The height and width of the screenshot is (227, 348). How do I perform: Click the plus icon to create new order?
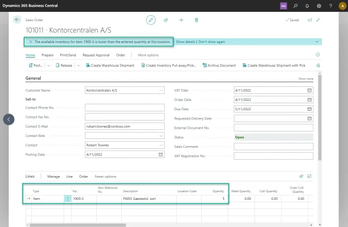pos(181,20)
